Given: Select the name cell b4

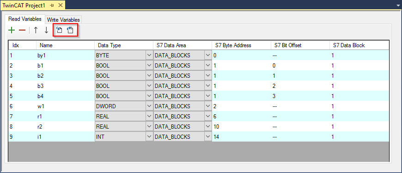Looking at the screenshot, I should [x=65, y=96].
